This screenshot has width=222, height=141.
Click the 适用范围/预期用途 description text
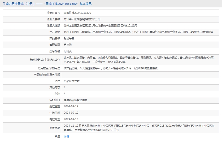111,68
